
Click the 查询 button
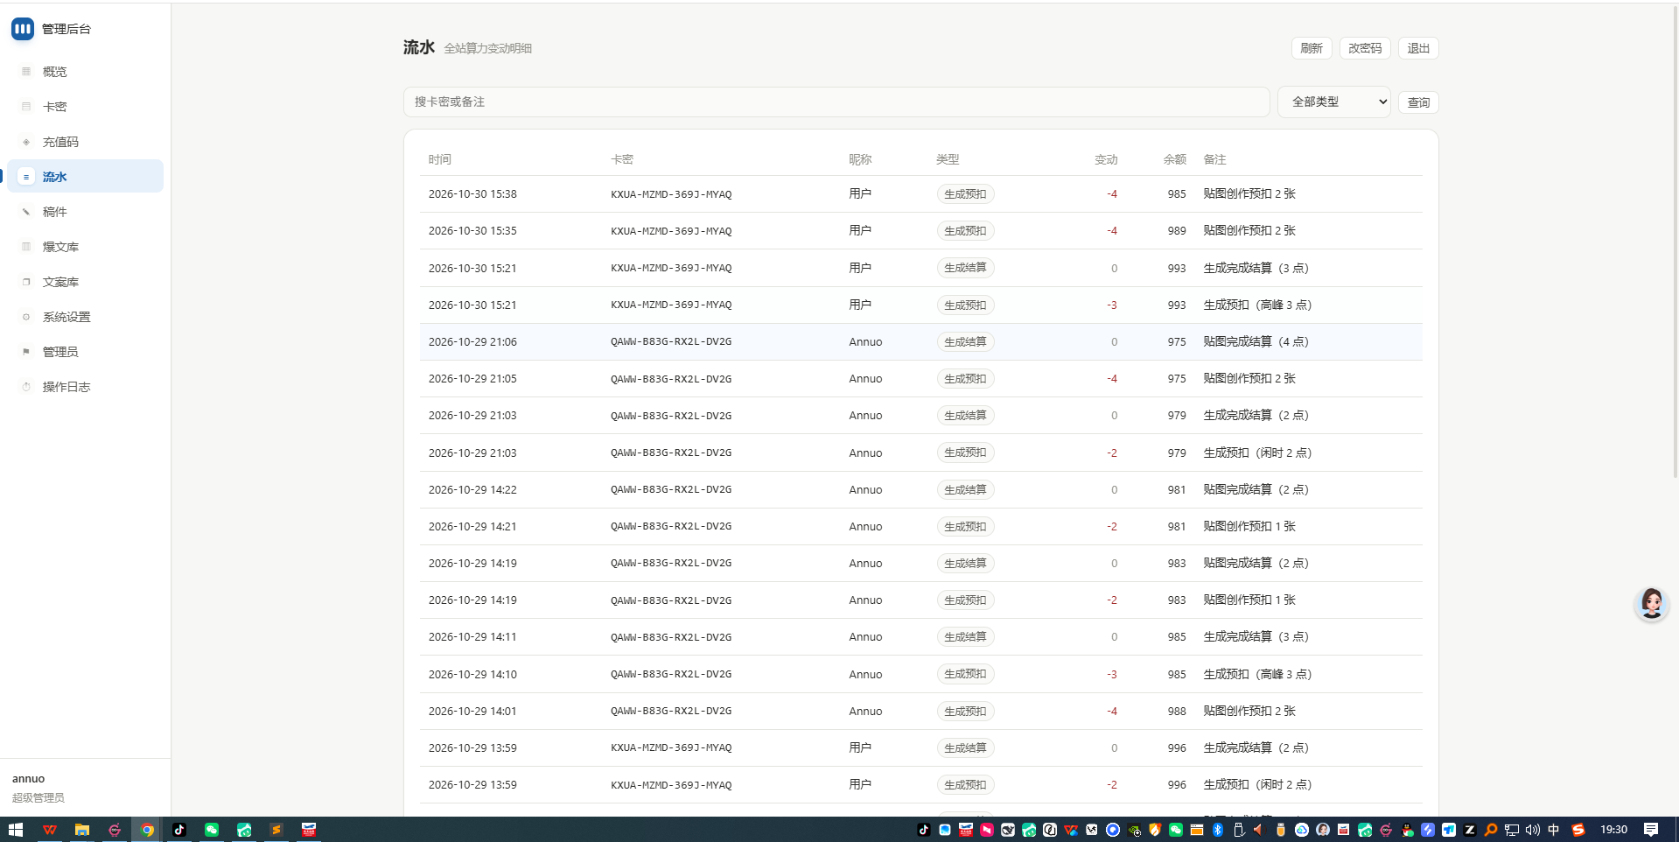(1417, 102)
